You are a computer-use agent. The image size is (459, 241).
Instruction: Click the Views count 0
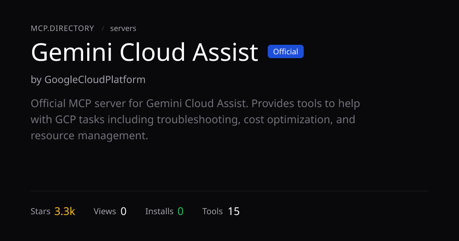coord(124,211)
